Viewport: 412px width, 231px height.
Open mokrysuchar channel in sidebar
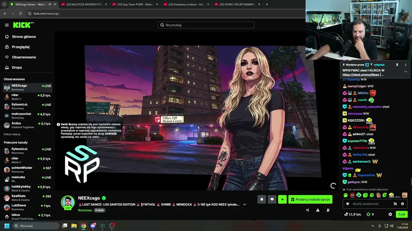[x=27, y=116]
